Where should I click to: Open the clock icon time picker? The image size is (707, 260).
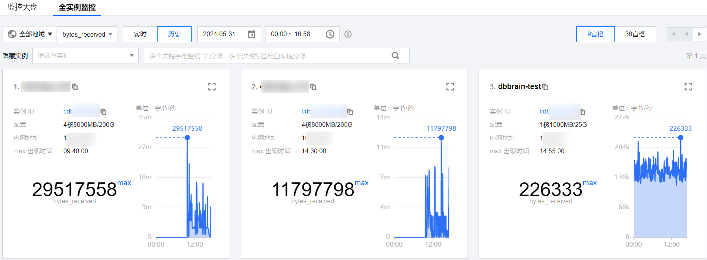pyautogui.click(x=330, y=34)
